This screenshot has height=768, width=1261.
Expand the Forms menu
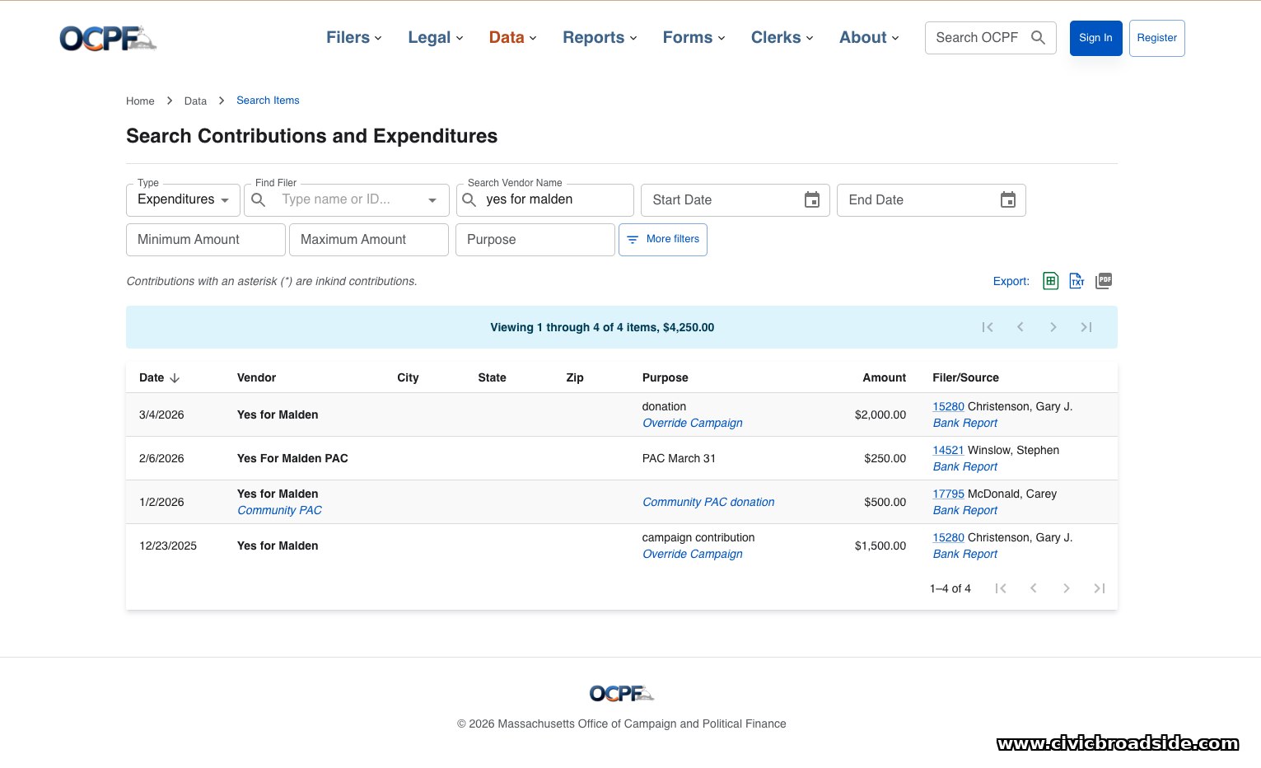click(694, 38)
